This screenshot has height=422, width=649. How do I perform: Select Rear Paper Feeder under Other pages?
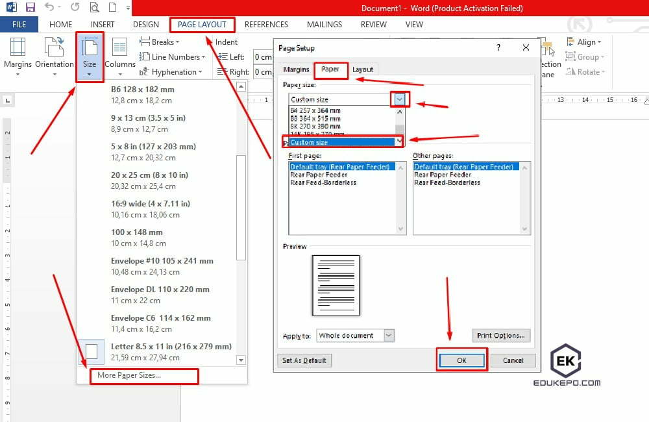pos(467,175)
